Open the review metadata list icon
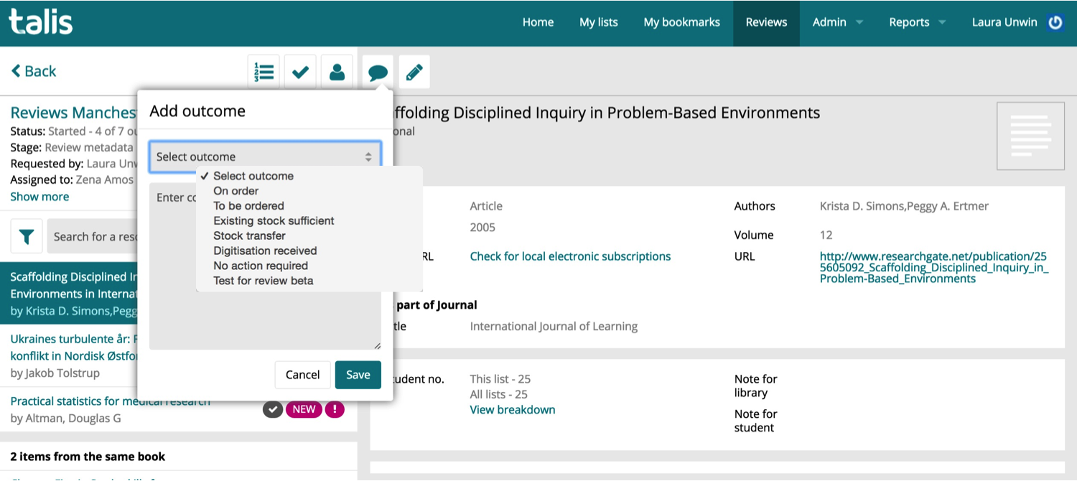The width and height of the screenshot is (1077, 481). click(x=263, y=71)
